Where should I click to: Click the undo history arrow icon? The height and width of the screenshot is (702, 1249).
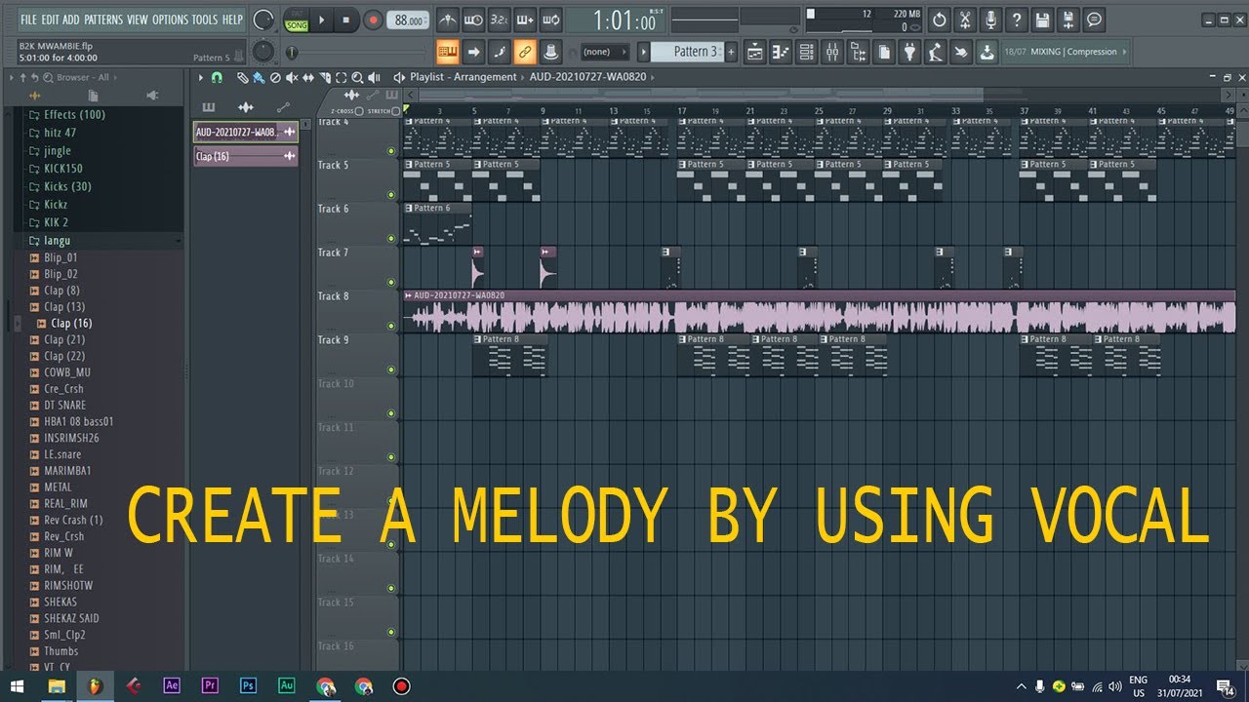click(x=939, y=19)
